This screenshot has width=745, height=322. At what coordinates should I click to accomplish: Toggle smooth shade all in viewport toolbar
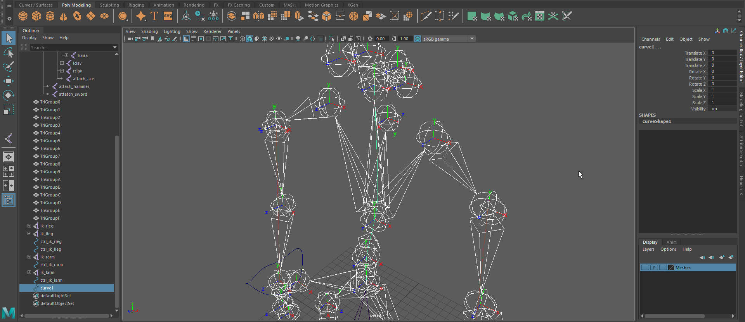249,39
